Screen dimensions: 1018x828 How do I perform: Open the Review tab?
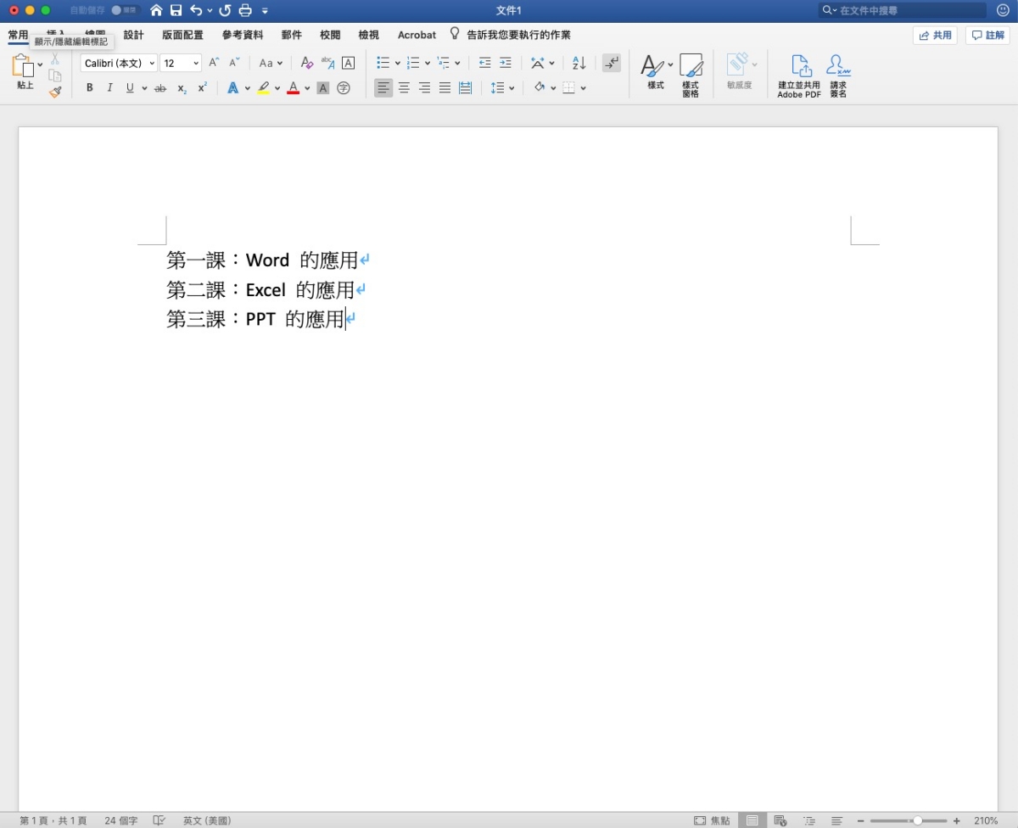[330, 35]
